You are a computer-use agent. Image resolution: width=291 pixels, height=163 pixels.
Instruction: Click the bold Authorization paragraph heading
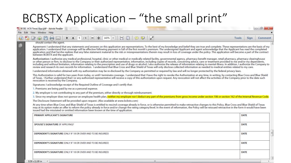[41, 59]
